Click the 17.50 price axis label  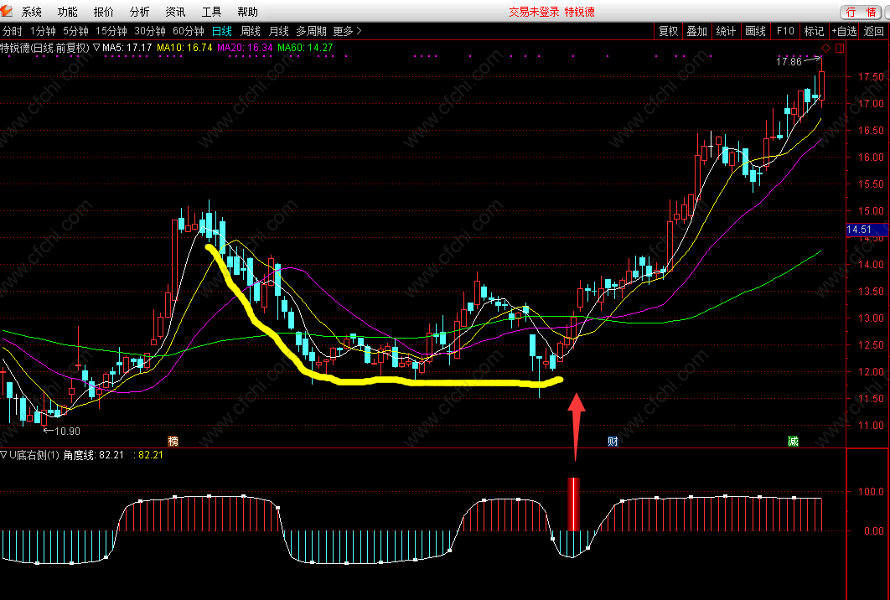point(871,76)
